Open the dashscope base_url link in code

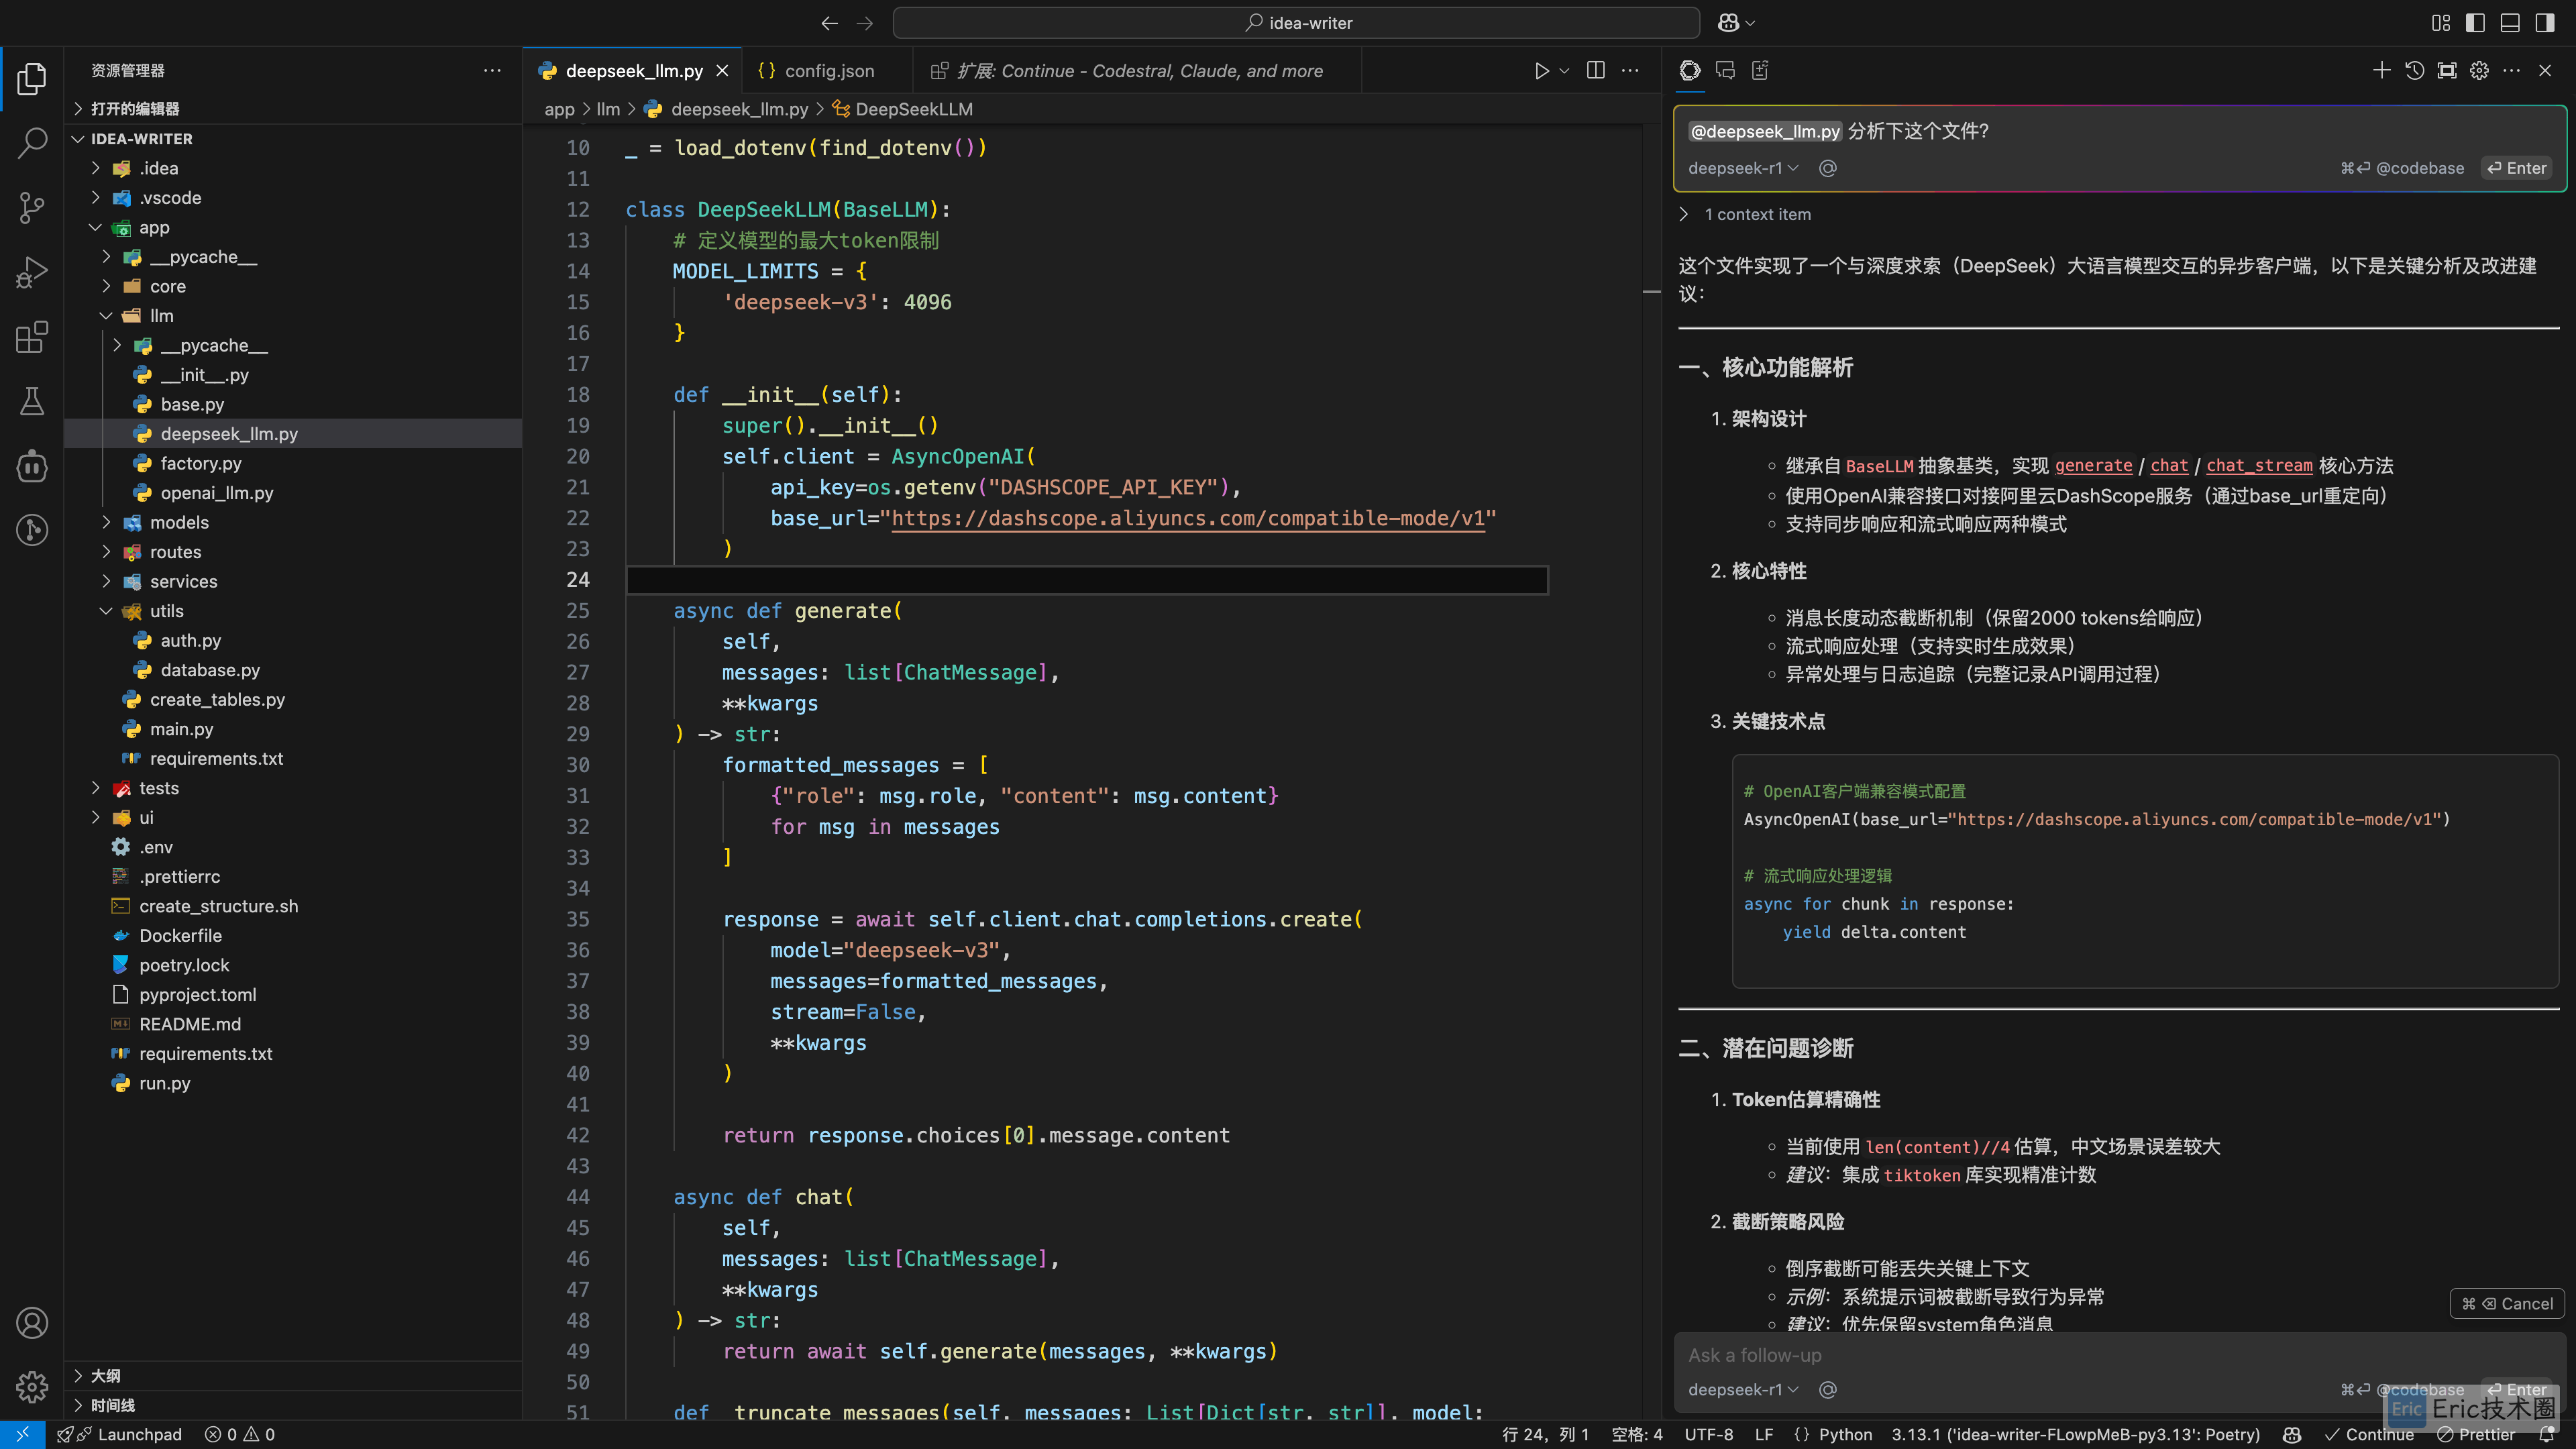point(1187,518)
